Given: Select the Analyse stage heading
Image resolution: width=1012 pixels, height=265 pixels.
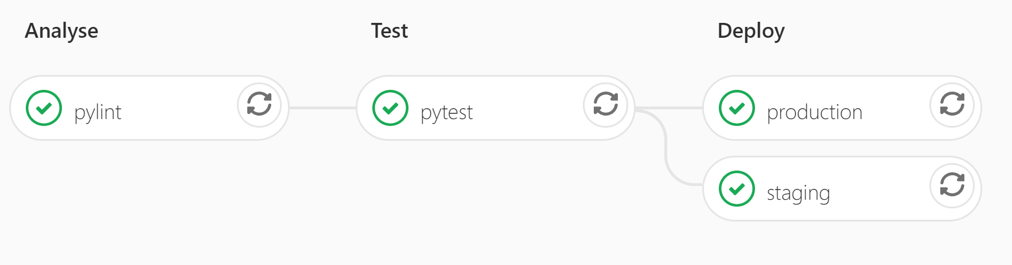Looking at the screenshot, I should [x=61, y=31].
